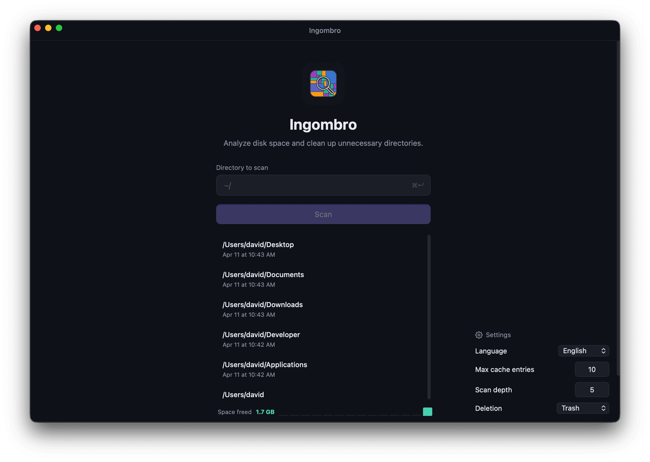
Task: Click the Ingombro app logo icon
Action: coord(323,84)
